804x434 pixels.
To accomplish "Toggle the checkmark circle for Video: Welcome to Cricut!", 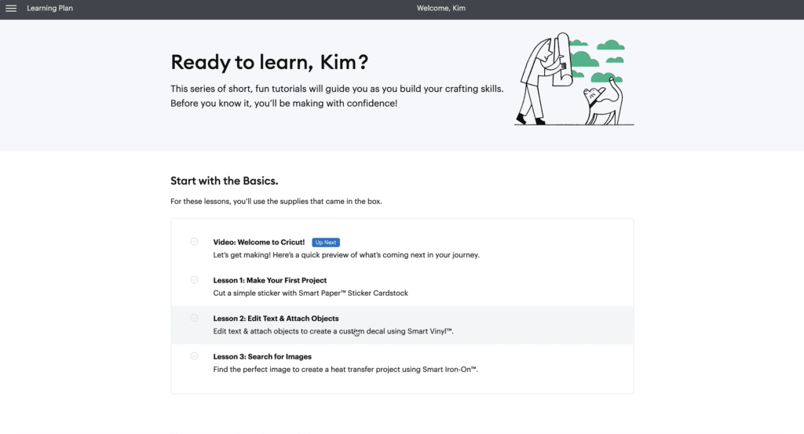I will pyautogui.click(x=195, y=242).
